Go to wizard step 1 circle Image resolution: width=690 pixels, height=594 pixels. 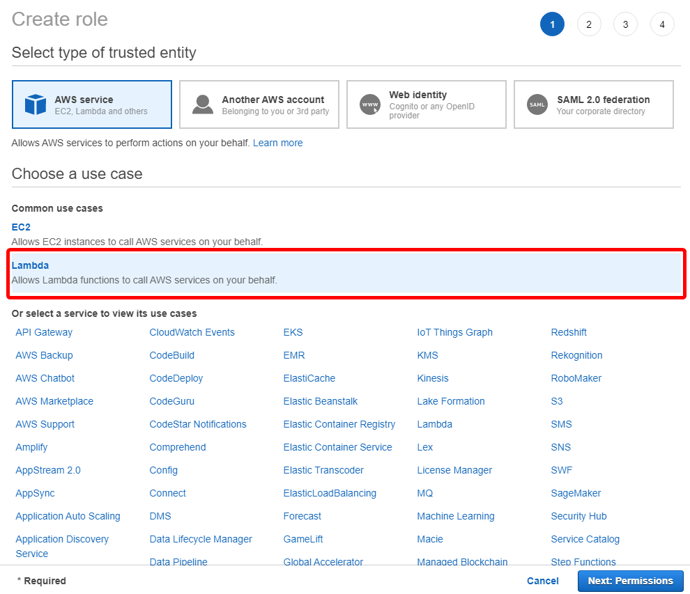click(x=552, y=24)
